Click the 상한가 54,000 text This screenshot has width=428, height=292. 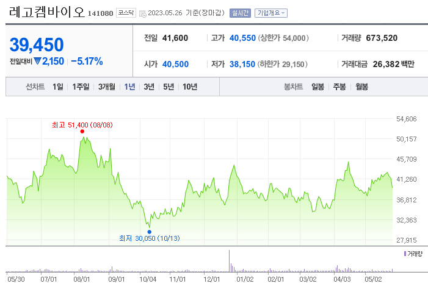point(283,38)
